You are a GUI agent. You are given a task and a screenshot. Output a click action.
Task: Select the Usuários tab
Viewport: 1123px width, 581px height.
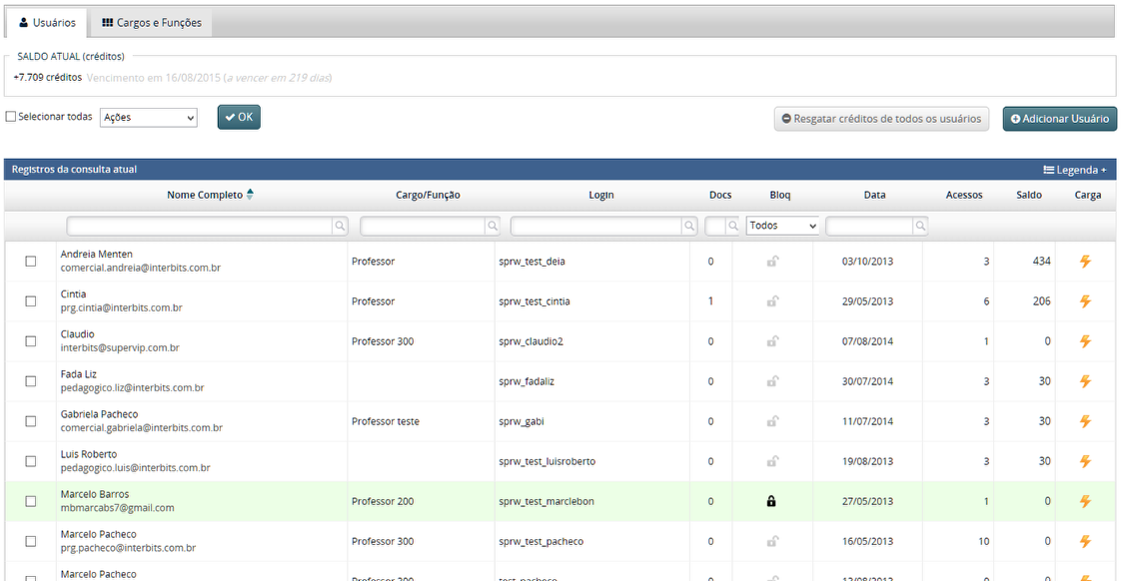coord(47,23)
